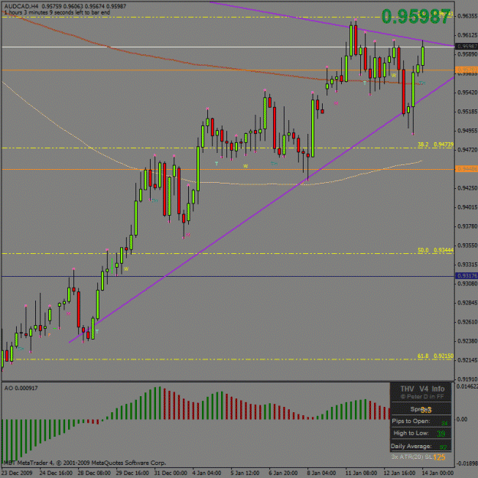Click the 0.96355 price axis value
The width and height of the screenshot is (478, 478).
(467, 16)
